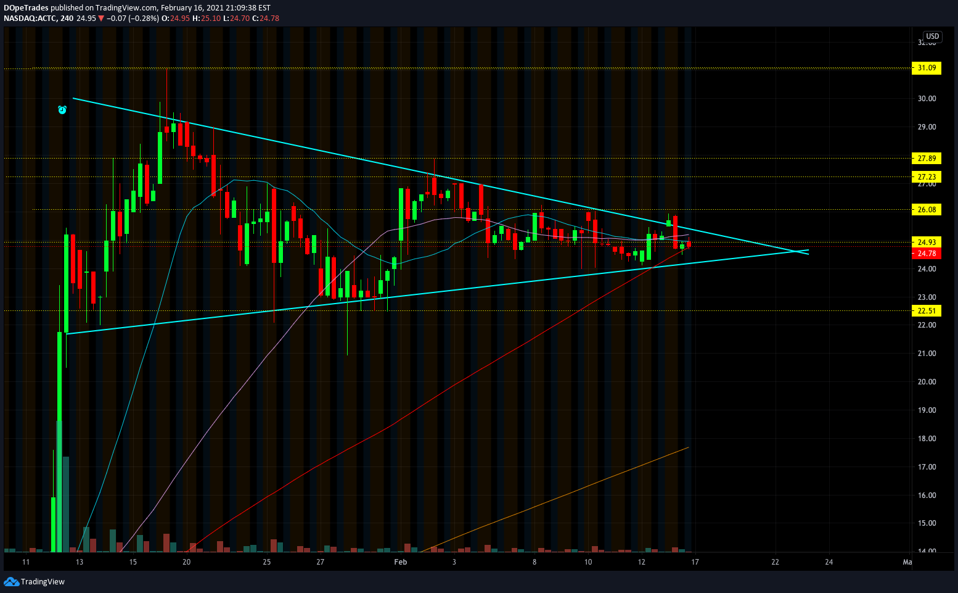Click the 240 timeframe interval label
This screenshot has width=958, height=593.
tap(67, 19)
